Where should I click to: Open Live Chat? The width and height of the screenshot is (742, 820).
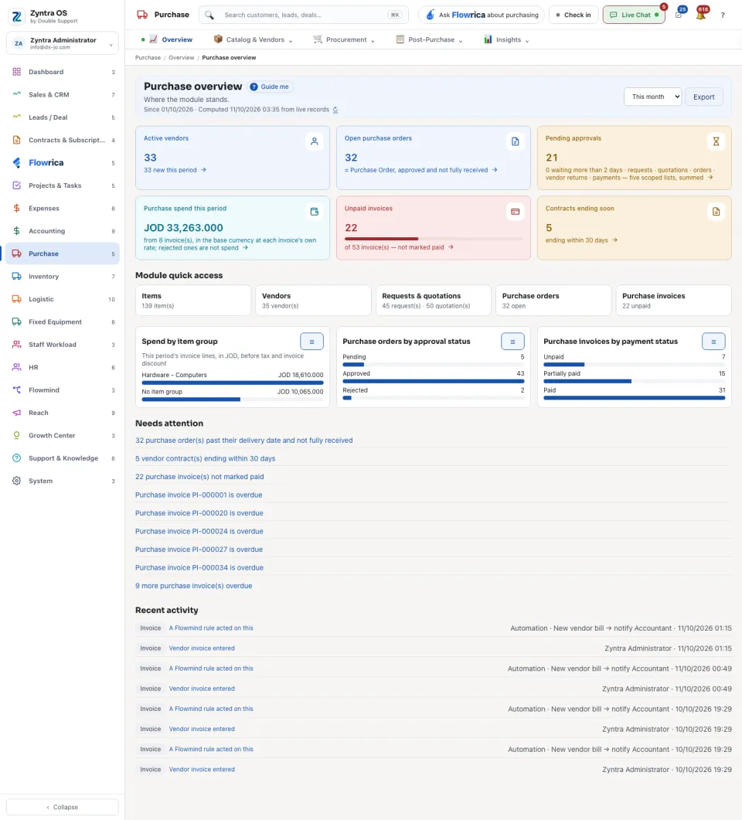click(x=634, y=15)
